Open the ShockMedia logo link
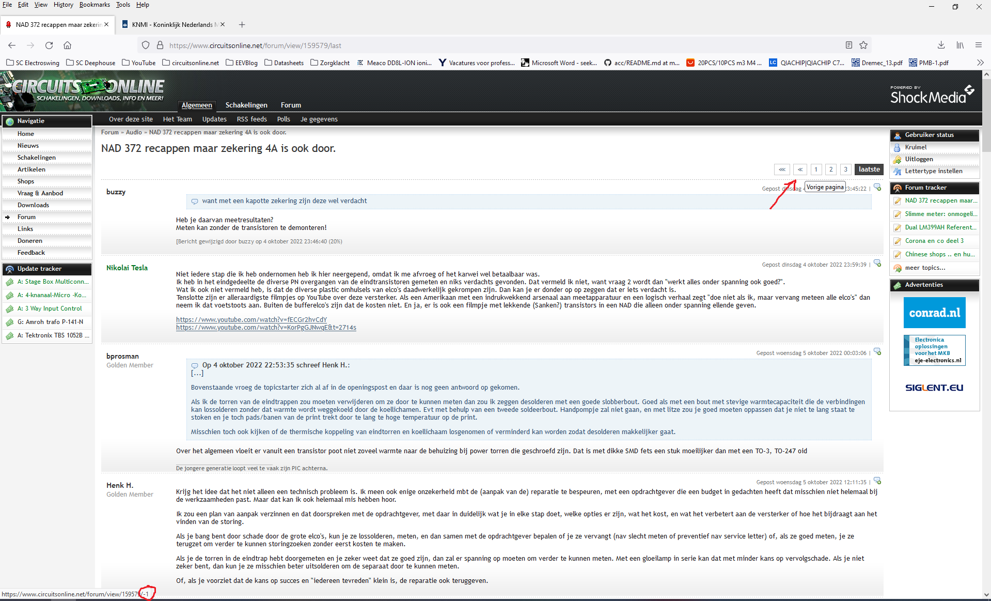This screenshot has width=991, height=601. tap(932, 95)
